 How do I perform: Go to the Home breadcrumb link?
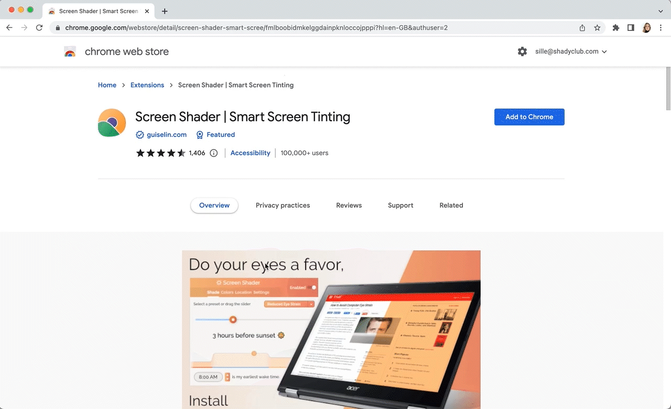[x=107, y=85]
